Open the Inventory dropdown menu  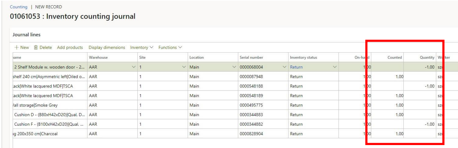coord(142,48)
